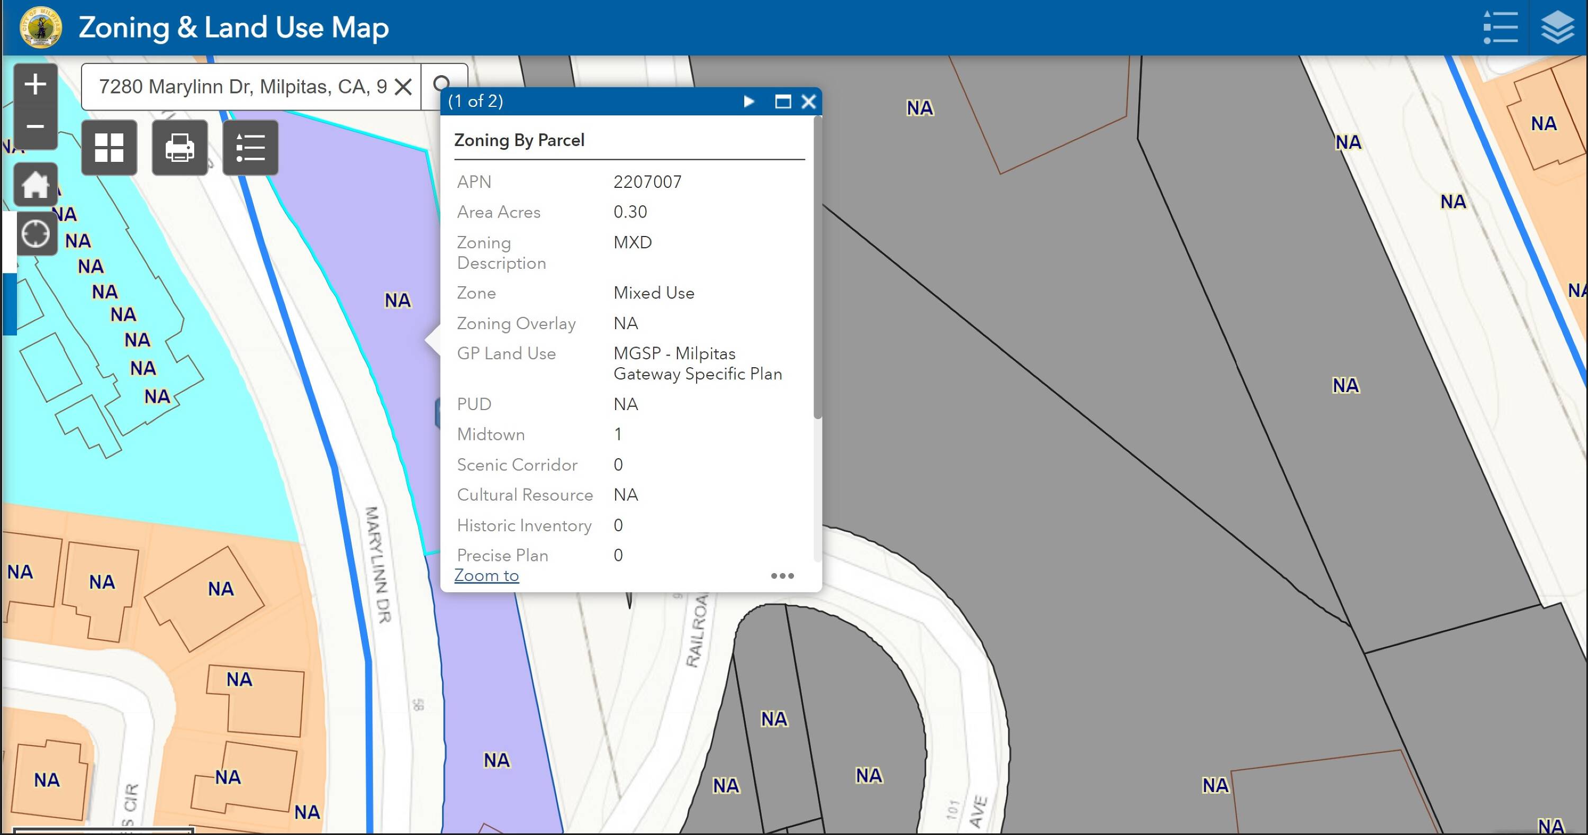This screenshot has width=1588, height=835.
Task: Open the Print widget
Action: click(x=179, y=148)
